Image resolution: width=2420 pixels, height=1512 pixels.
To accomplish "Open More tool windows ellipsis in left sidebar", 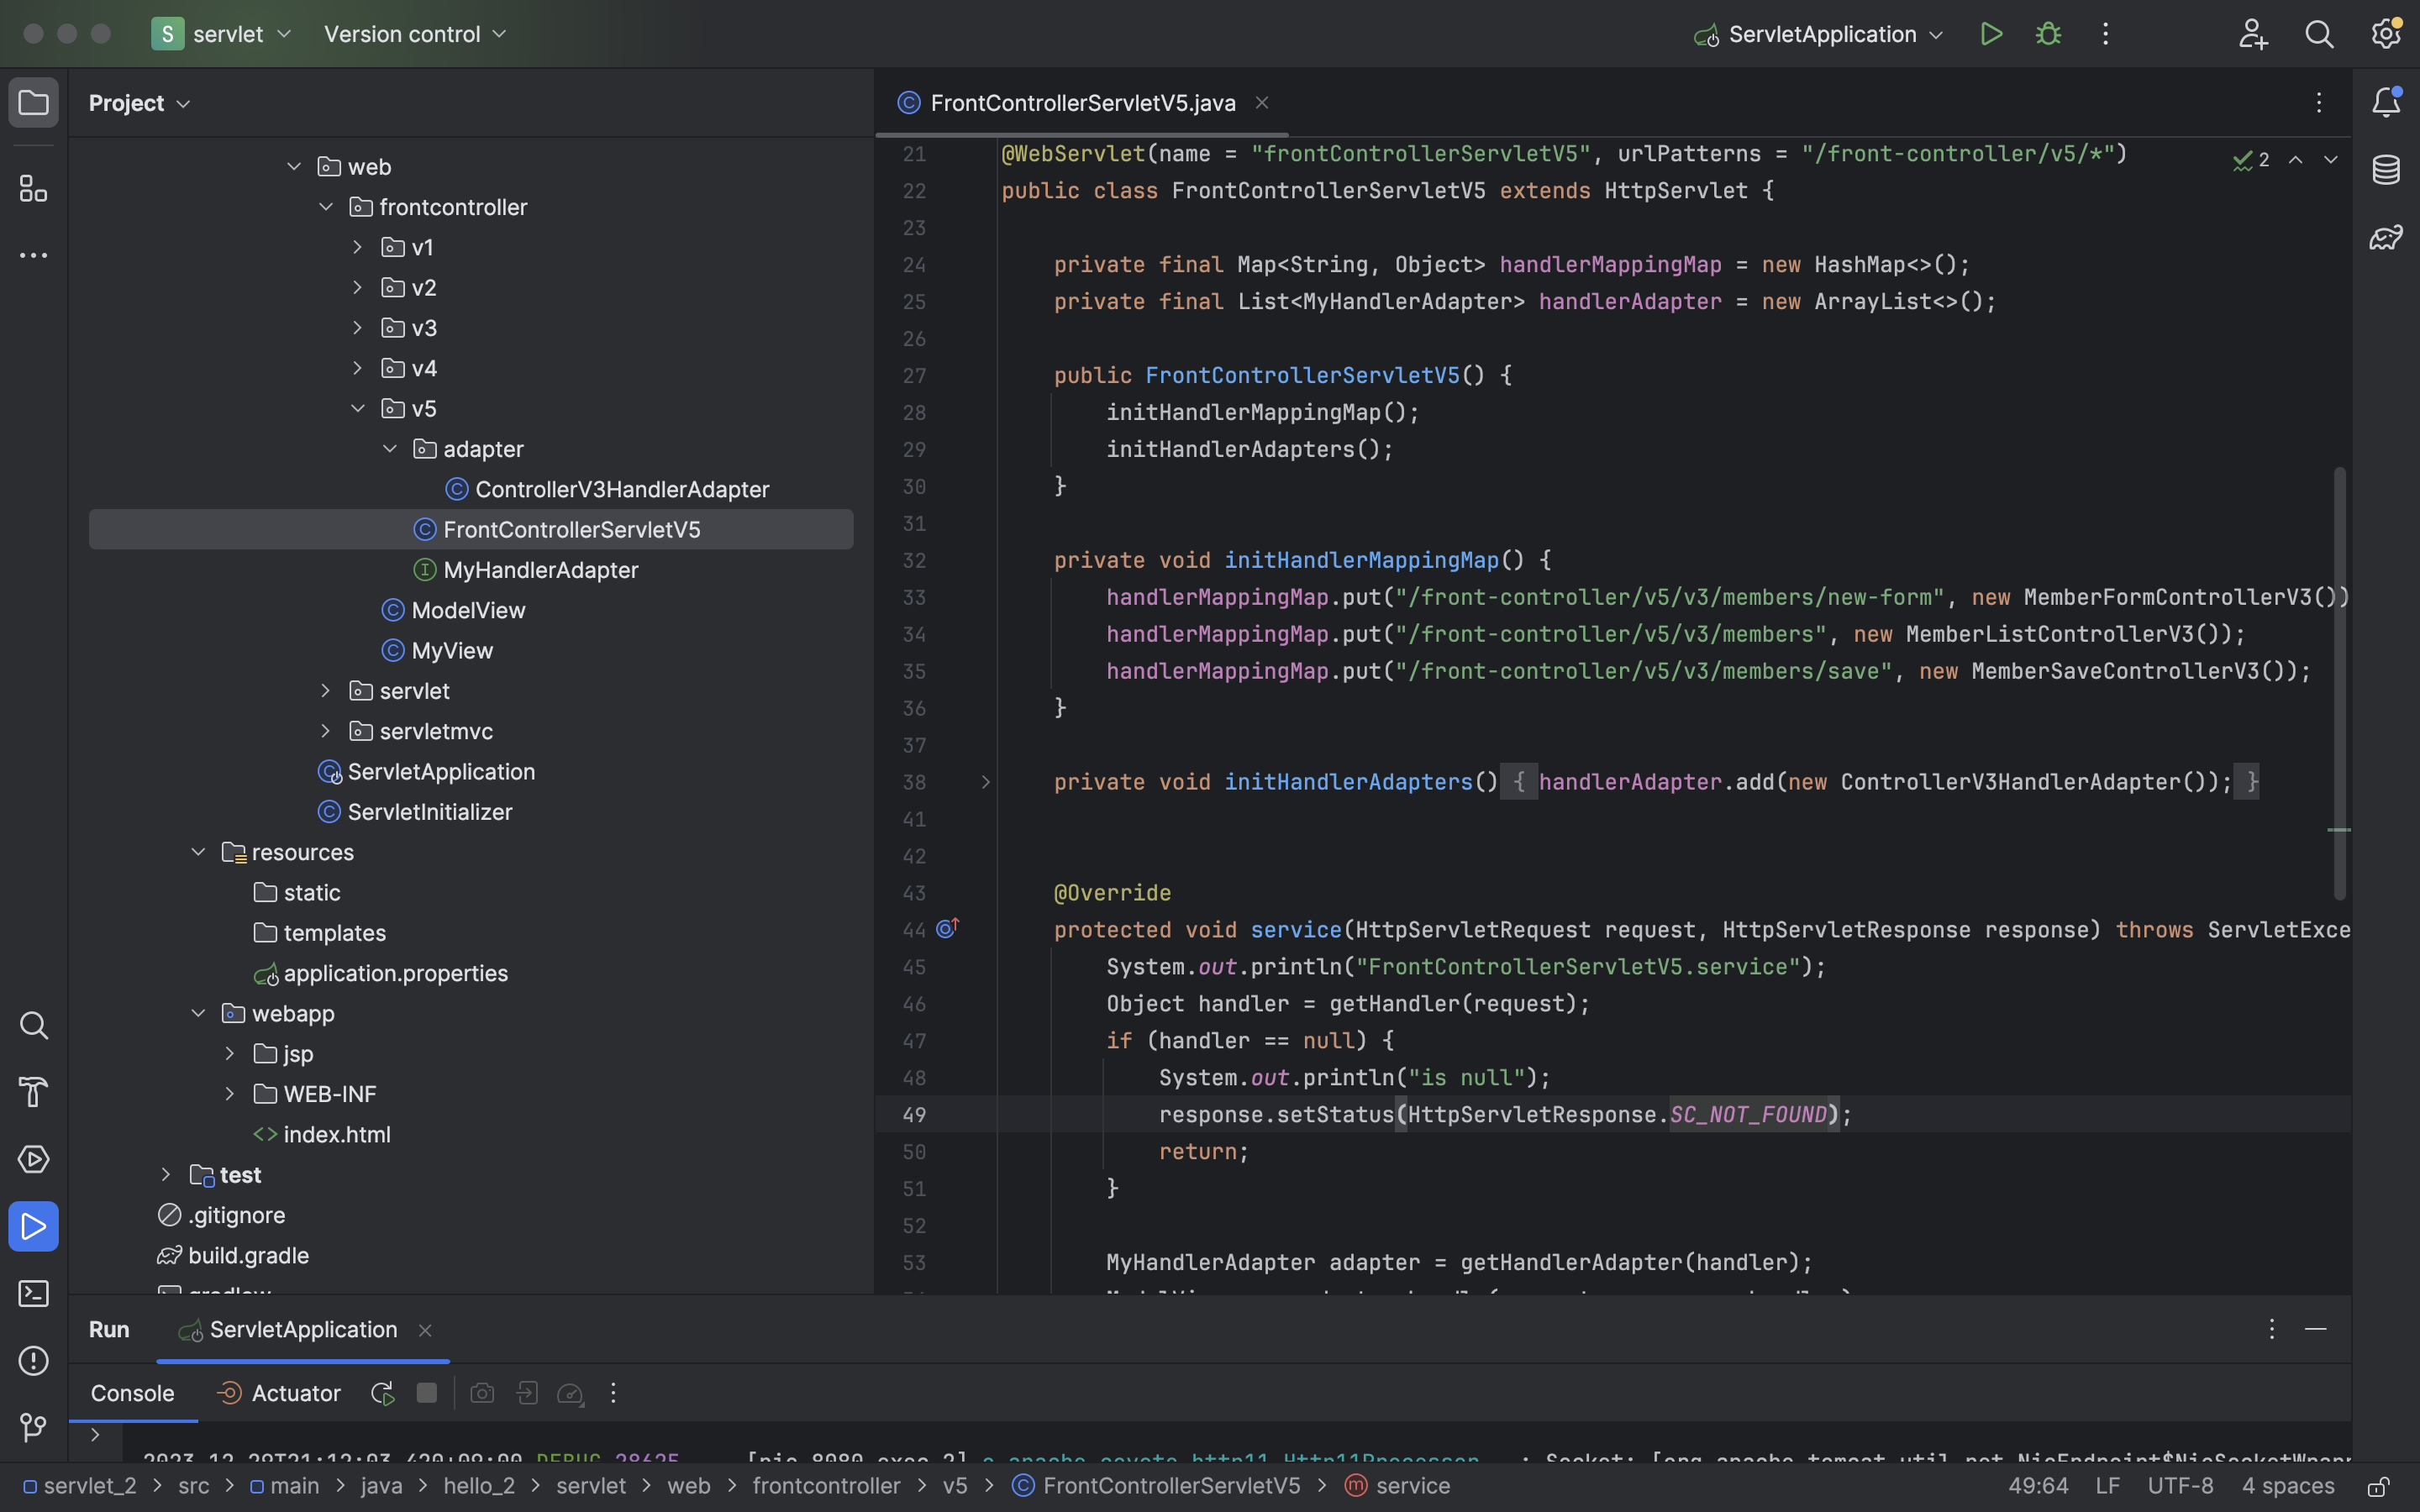I will (33, 256).
